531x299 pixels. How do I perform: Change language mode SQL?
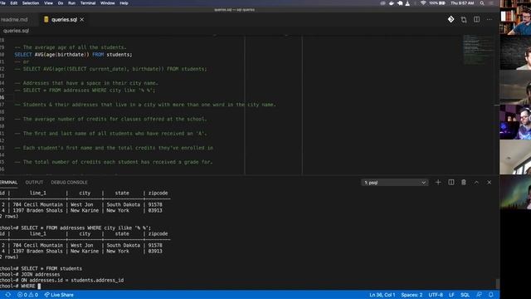tap(465, 295)
